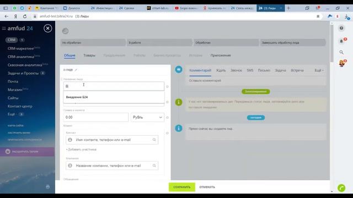Click the help question mark icon
Image resolution: width=353 pixels, height=198 pixels.
point(341,28)
